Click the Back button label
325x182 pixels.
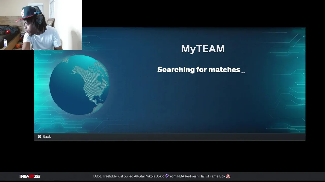47,136
